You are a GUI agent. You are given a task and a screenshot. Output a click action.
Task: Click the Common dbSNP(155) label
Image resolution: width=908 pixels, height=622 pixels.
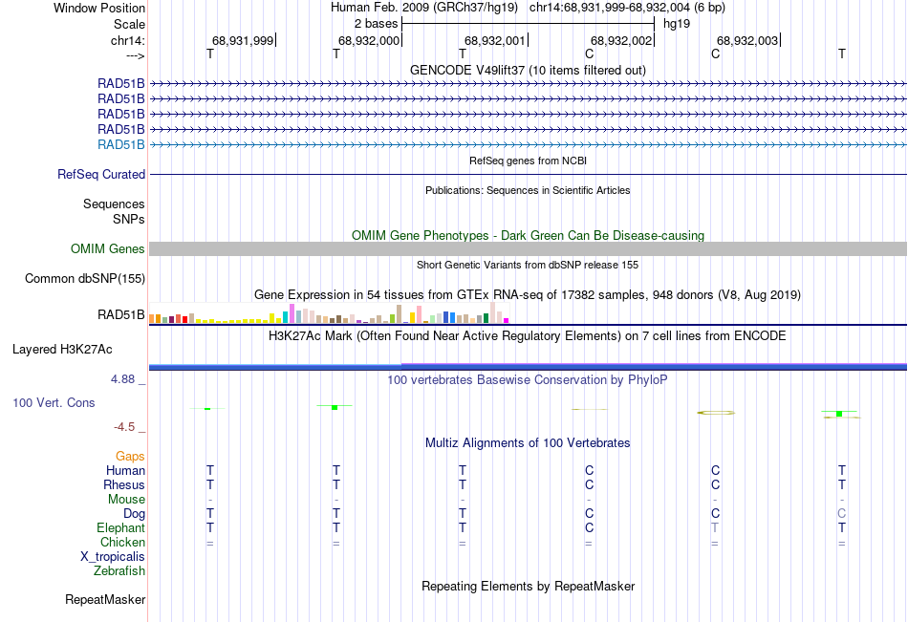tap(84, 279)
